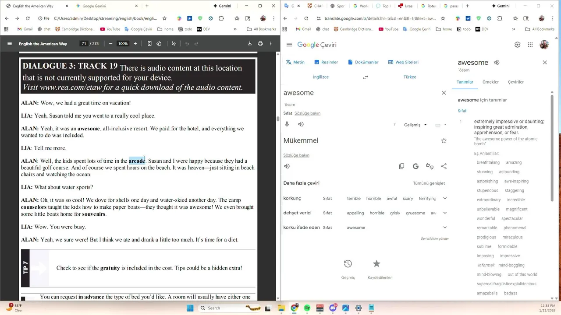Play audio in awesome details panel
Screen dimensions: 561x315
coord(497,63)
